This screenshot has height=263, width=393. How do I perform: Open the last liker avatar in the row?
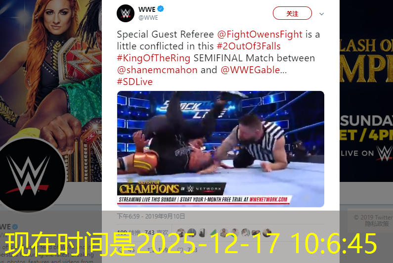(x=267, y=233)
